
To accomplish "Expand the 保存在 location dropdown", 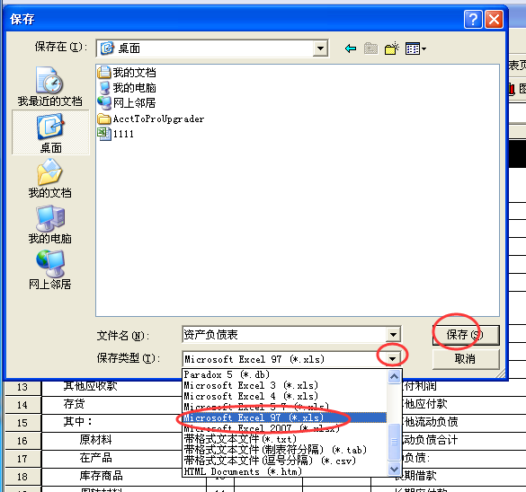I will [x=320, y=48].
